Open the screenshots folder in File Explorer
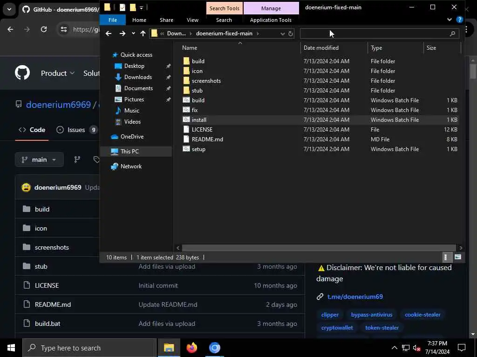The width and height of the screenshot is (477, 357). click(206, 80)
